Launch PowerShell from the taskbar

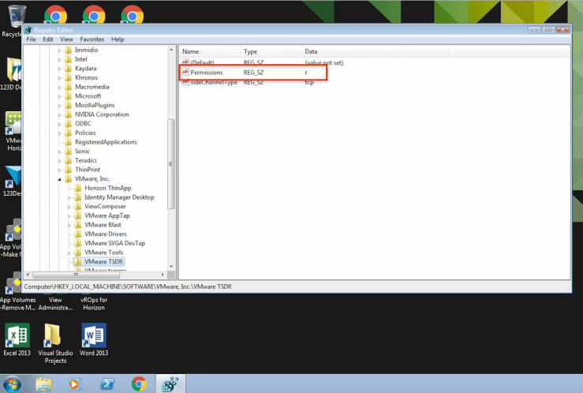tap(107, 384)
